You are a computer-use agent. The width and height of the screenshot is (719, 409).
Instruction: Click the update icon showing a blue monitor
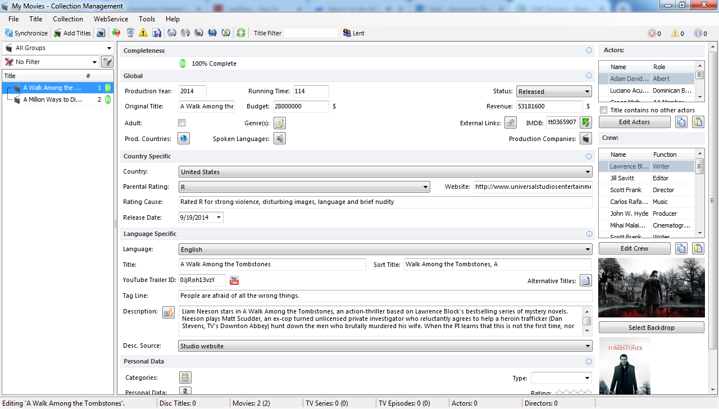[212, 33]
